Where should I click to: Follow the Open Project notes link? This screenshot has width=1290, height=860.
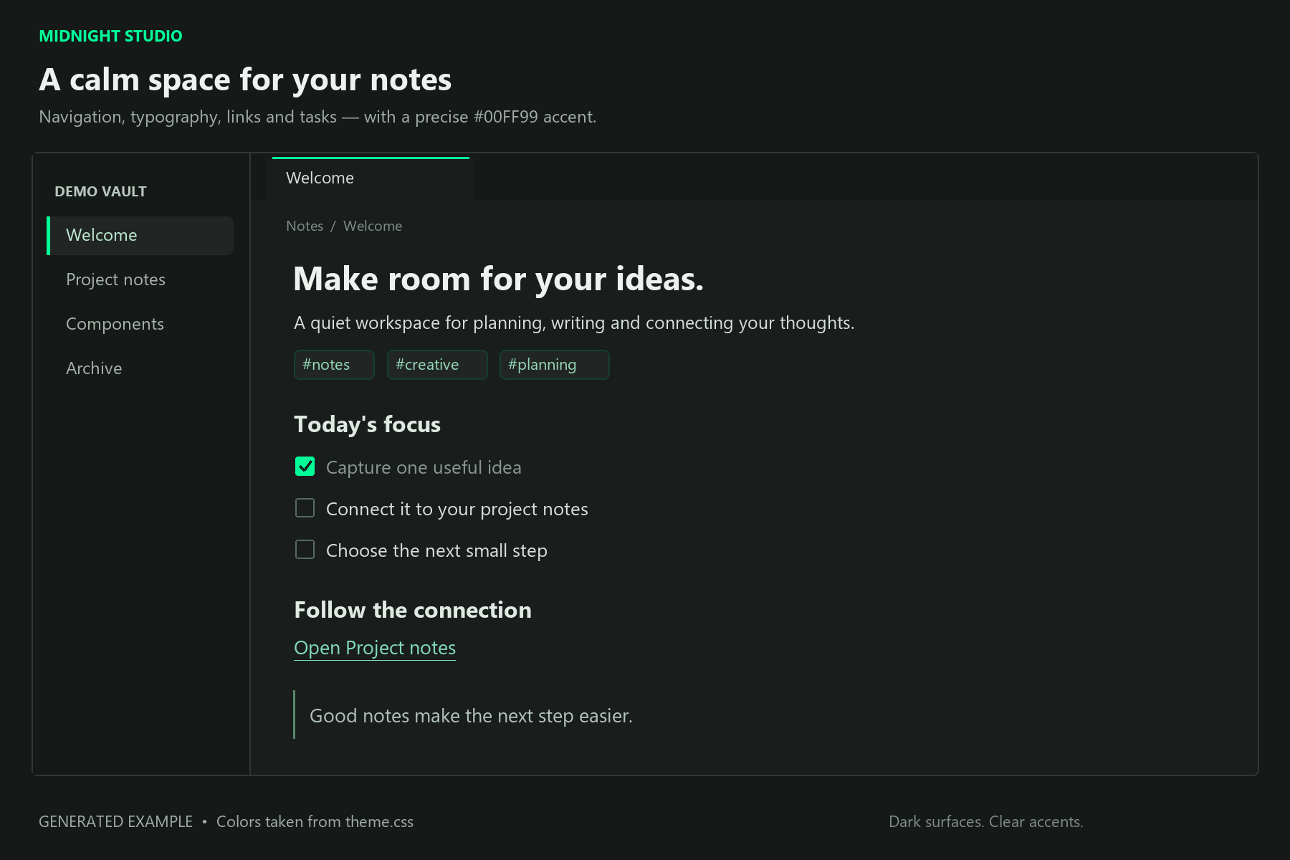click(x=375, y=648)
